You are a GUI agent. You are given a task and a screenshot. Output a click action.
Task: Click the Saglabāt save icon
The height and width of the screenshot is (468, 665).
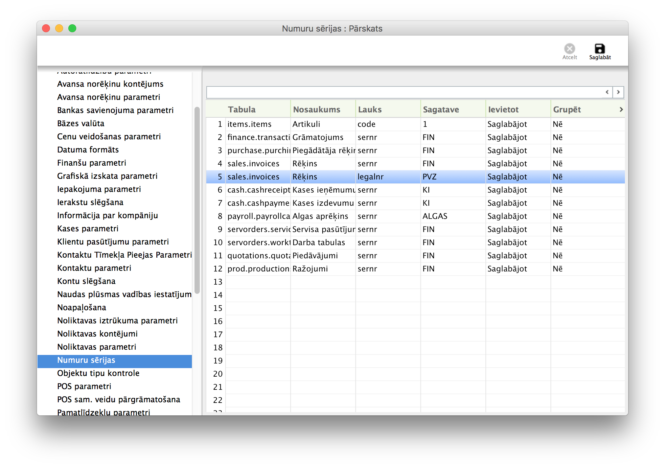(600, 49)
